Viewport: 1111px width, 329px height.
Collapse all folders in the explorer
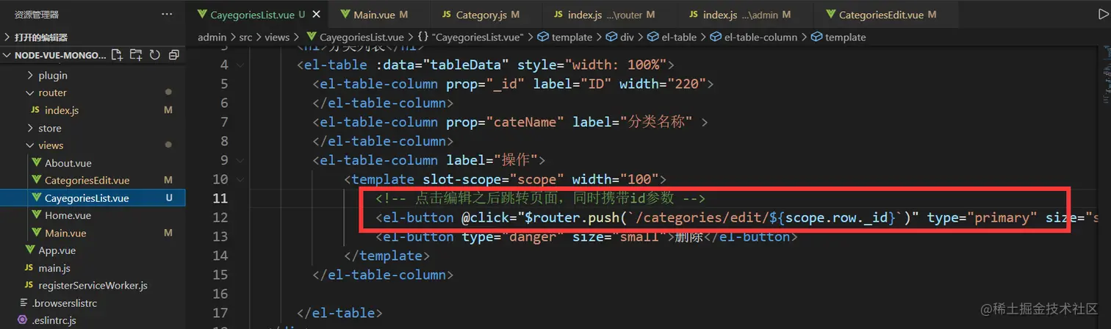point(174,55)
